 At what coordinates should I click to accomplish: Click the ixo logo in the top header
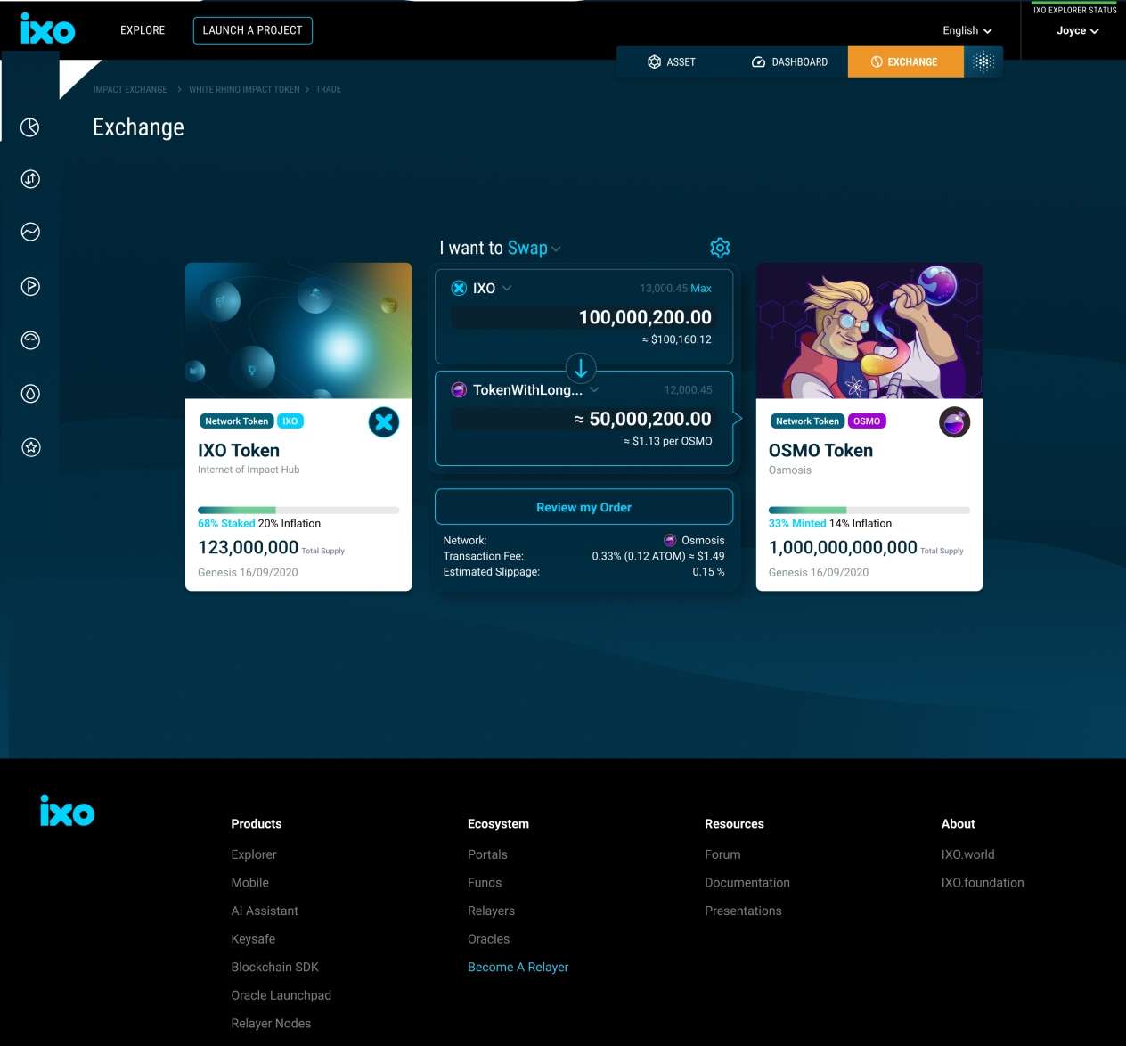pyautogui.click(x=47, y=29)
